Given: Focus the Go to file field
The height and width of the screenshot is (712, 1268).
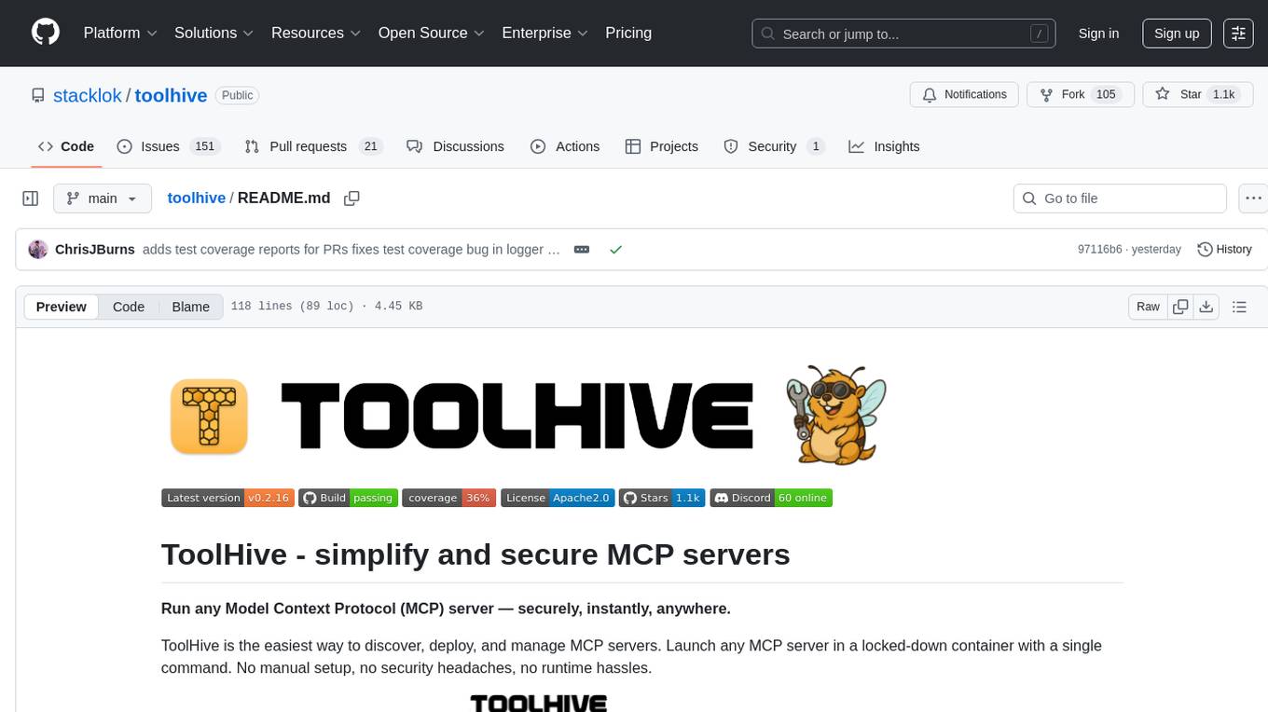Looking at the screenshot, I should coord(1120,199).
